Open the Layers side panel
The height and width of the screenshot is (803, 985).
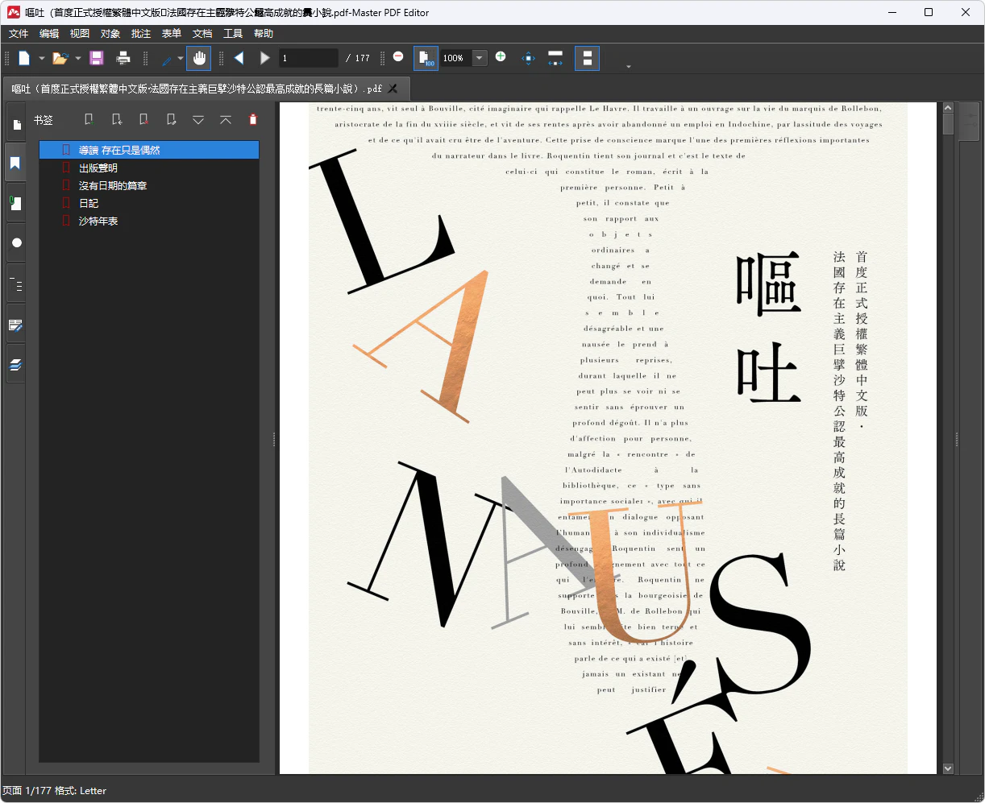[15, 365]
